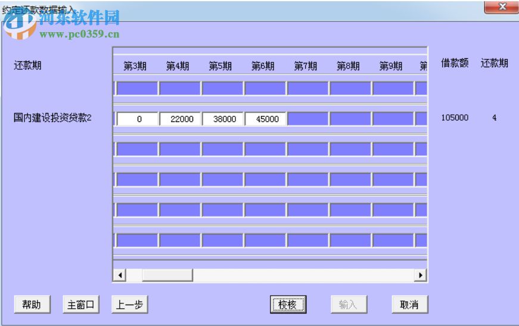Select the 第5期 field containing 38000

223,119
